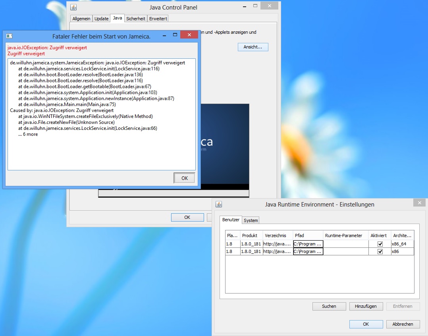The width and height of the screenshot is (428, 336).
Task: Switch to the System tab
Action: pyautogui.click(x=251, y=220)
